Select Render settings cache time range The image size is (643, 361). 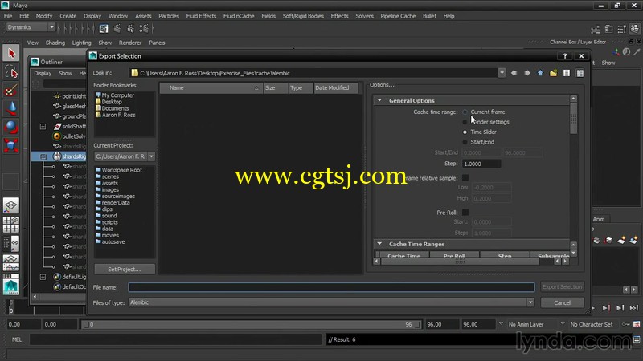[465, 122]
